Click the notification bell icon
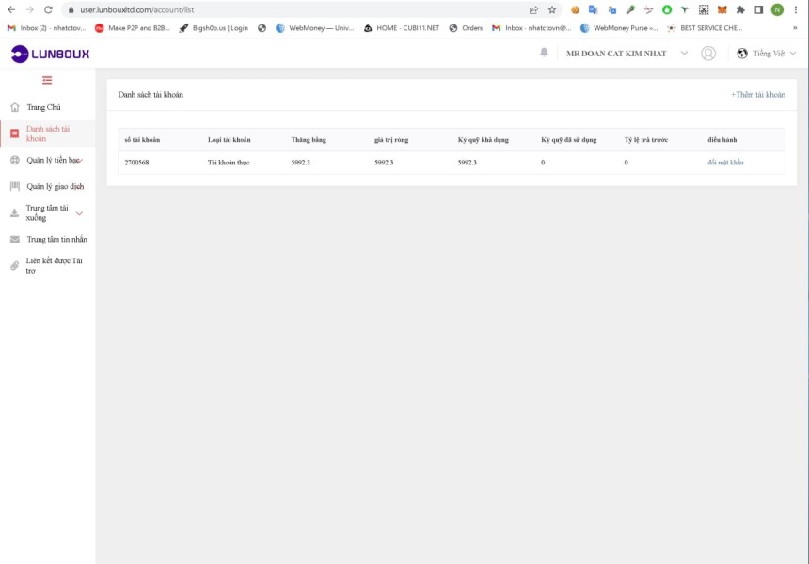The height and width of the screenshot is (564, 809). 544,52
